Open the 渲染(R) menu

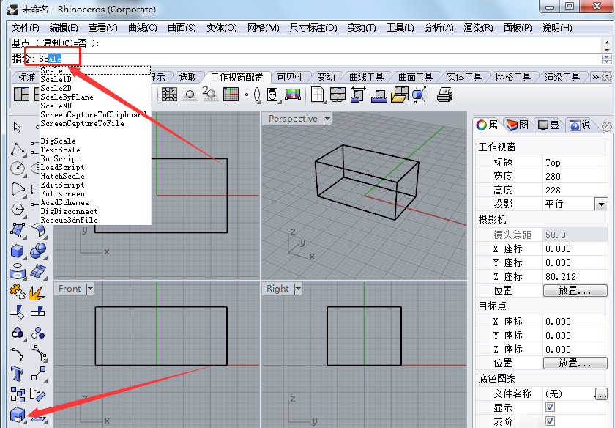point(478,28)
